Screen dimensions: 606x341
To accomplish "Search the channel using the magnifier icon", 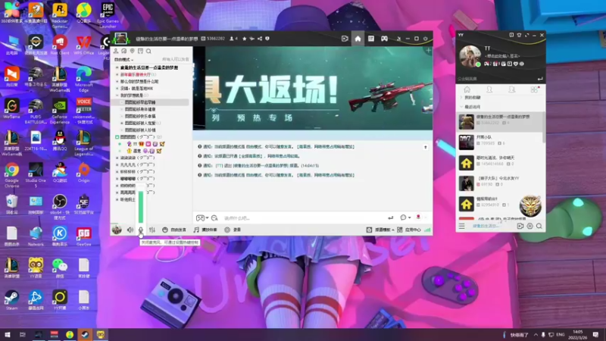I will (x=148, y=51).
